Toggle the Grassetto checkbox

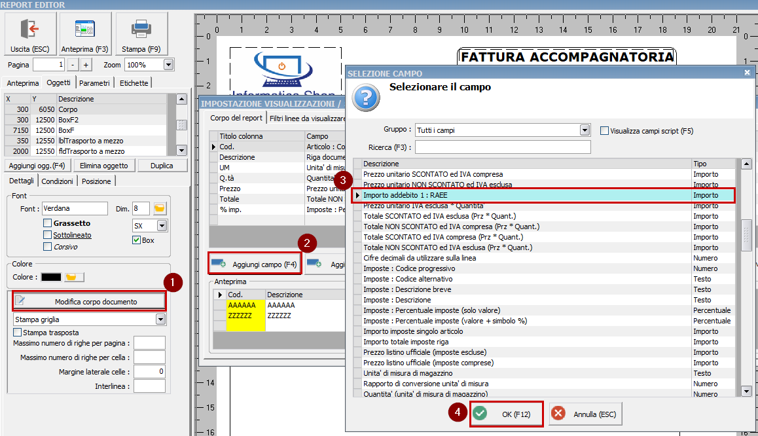click(x=47, y=223)
